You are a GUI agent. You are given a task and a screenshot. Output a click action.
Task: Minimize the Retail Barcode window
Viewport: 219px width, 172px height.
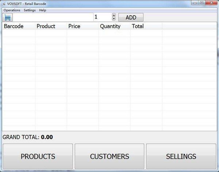pyautogui.click(x=195, y=3)
